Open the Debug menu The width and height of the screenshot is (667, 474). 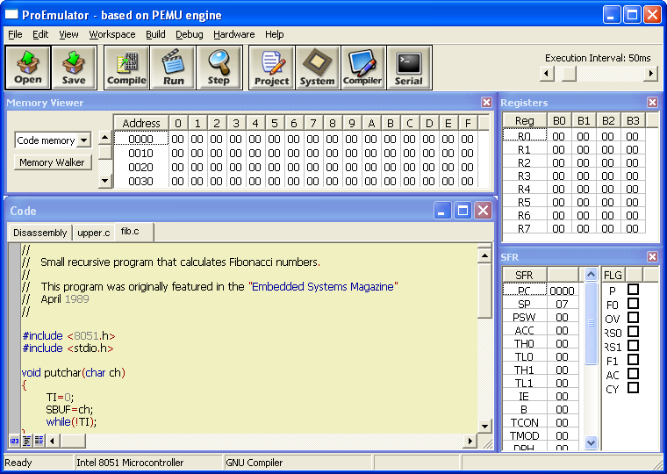click(x=190, y=34)
